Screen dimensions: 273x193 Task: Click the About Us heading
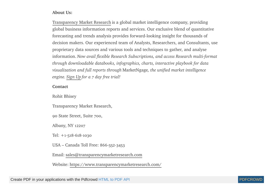(62, 13)
